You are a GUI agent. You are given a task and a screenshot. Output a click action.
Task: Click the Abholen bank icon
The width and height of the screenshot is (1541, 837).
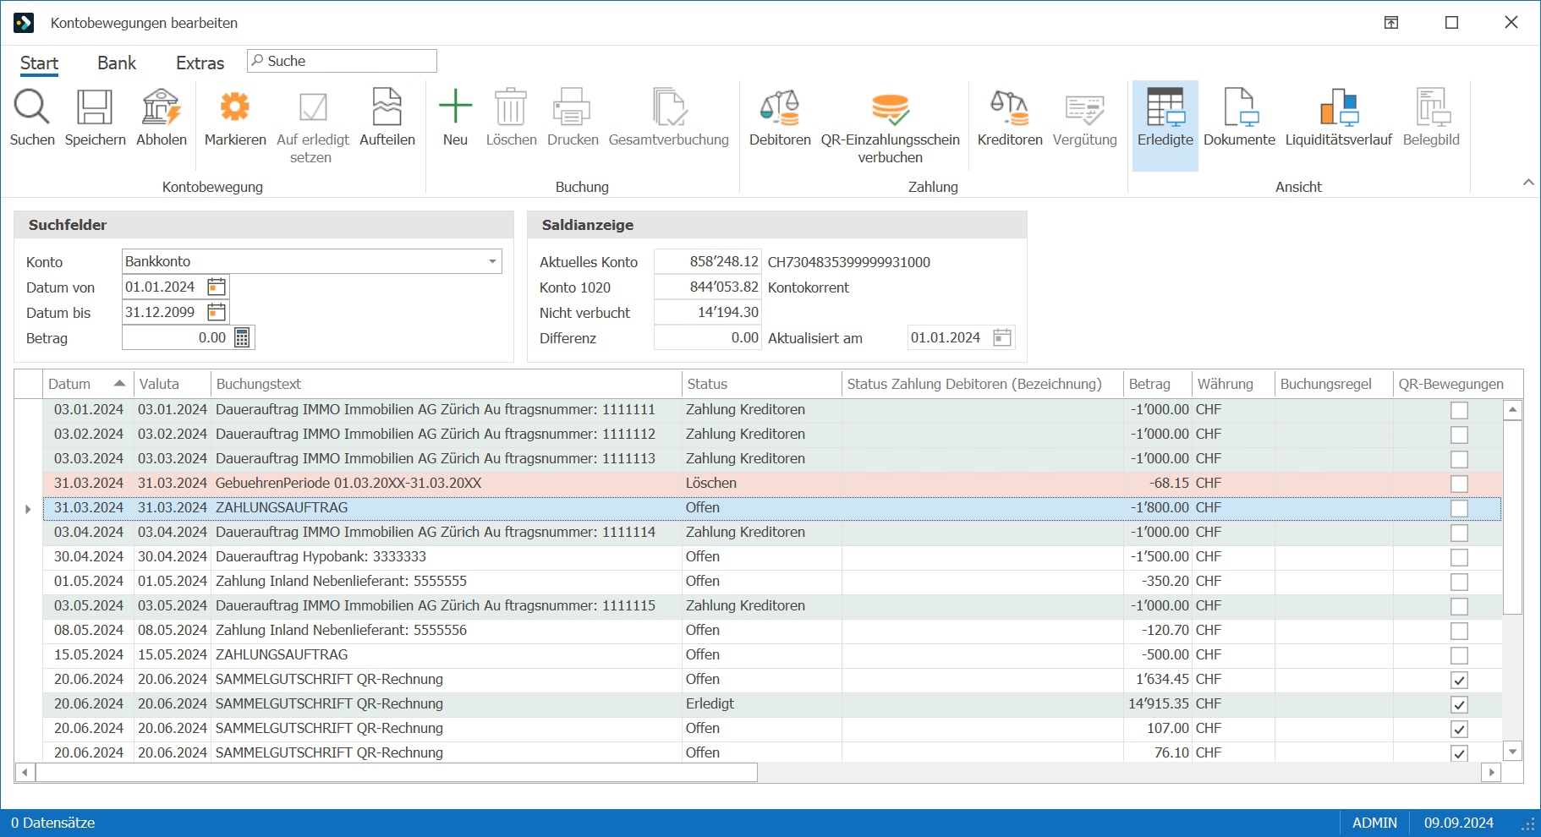(x=161, y=107)
